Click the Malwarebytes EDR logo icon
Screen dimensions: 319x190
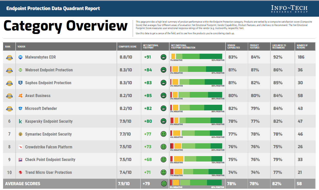click(x=21, y=57)
